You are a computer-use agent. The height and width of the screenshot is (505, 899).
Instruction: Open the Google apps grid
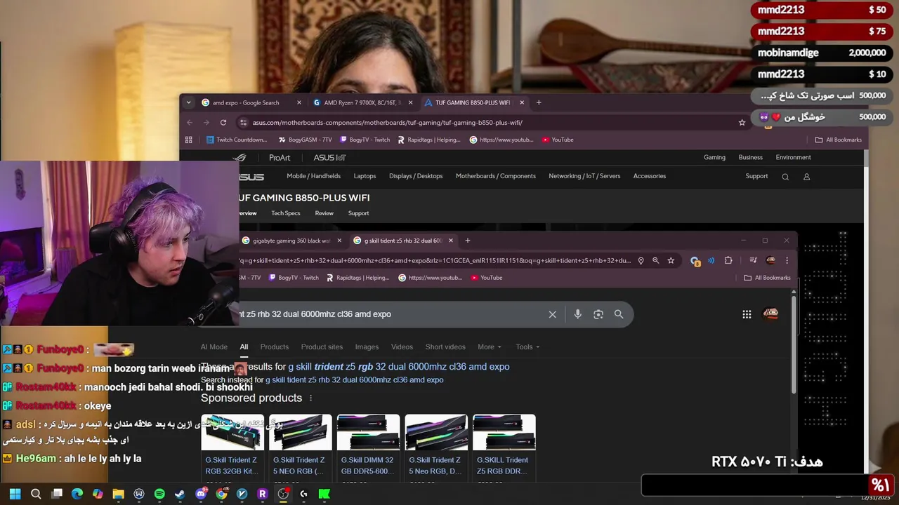pos(747,314)
